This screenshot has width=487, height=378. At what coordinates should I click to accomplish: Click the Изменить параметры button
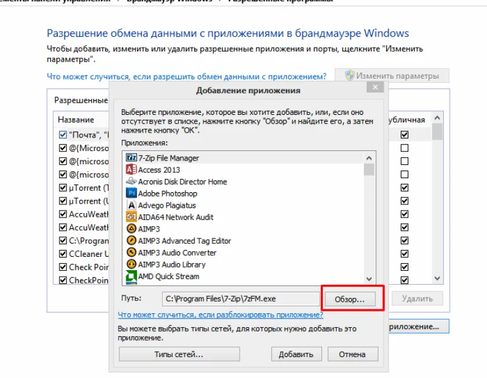[x=392, y=75]
